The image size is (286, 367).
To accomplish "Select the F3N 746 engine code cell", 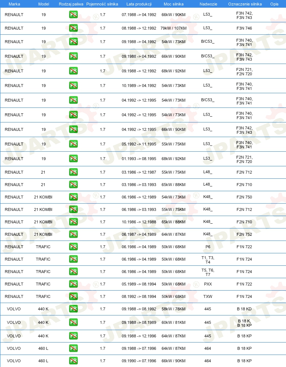I will coord(244,28).
